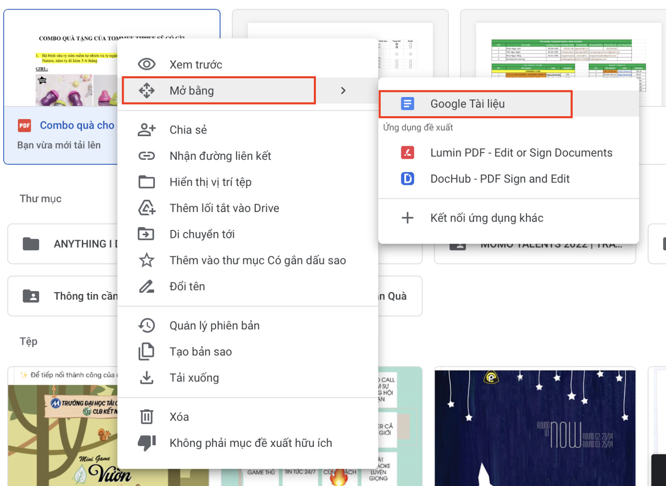This screenshot has width=666, height=486.
Task: Click the Mở bằng move-arrows icon
Action: pos(147,90)
